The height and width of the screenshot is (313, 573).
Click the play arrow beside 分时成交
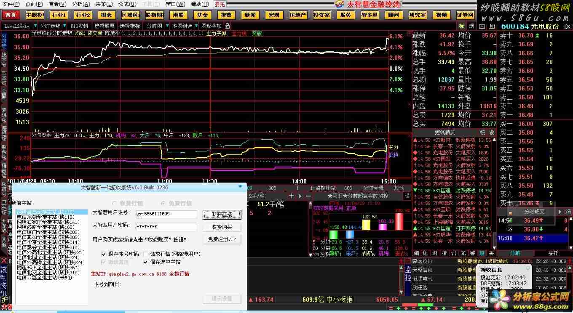560,212
